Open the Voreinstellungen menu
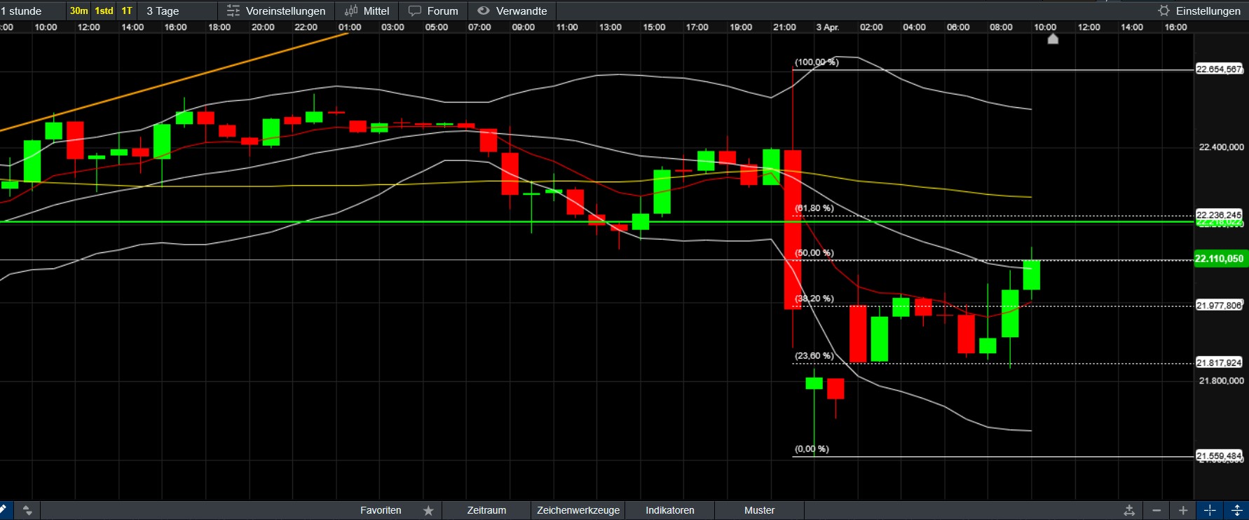This screenshot has height=520, width=1249. click(x=277, y=11)
